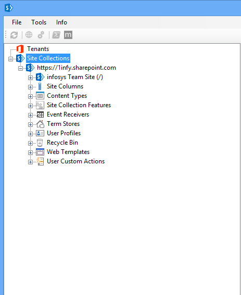Click the SharePoint icon beside the 1infy URL

[30, 68]
